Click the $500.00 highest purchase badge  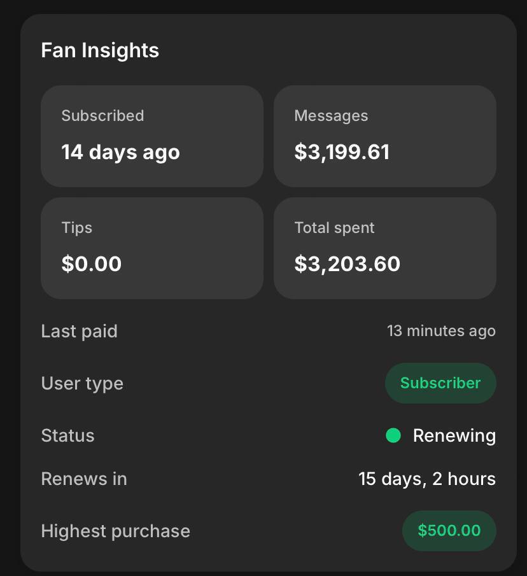[x=449, y=531]
